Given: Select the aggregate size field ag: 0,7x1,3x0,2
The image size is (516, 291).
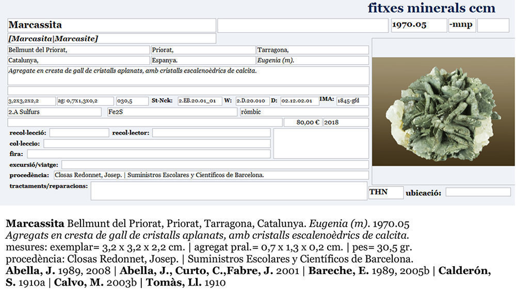Looking at the screenshot, I should pos(85,101).
